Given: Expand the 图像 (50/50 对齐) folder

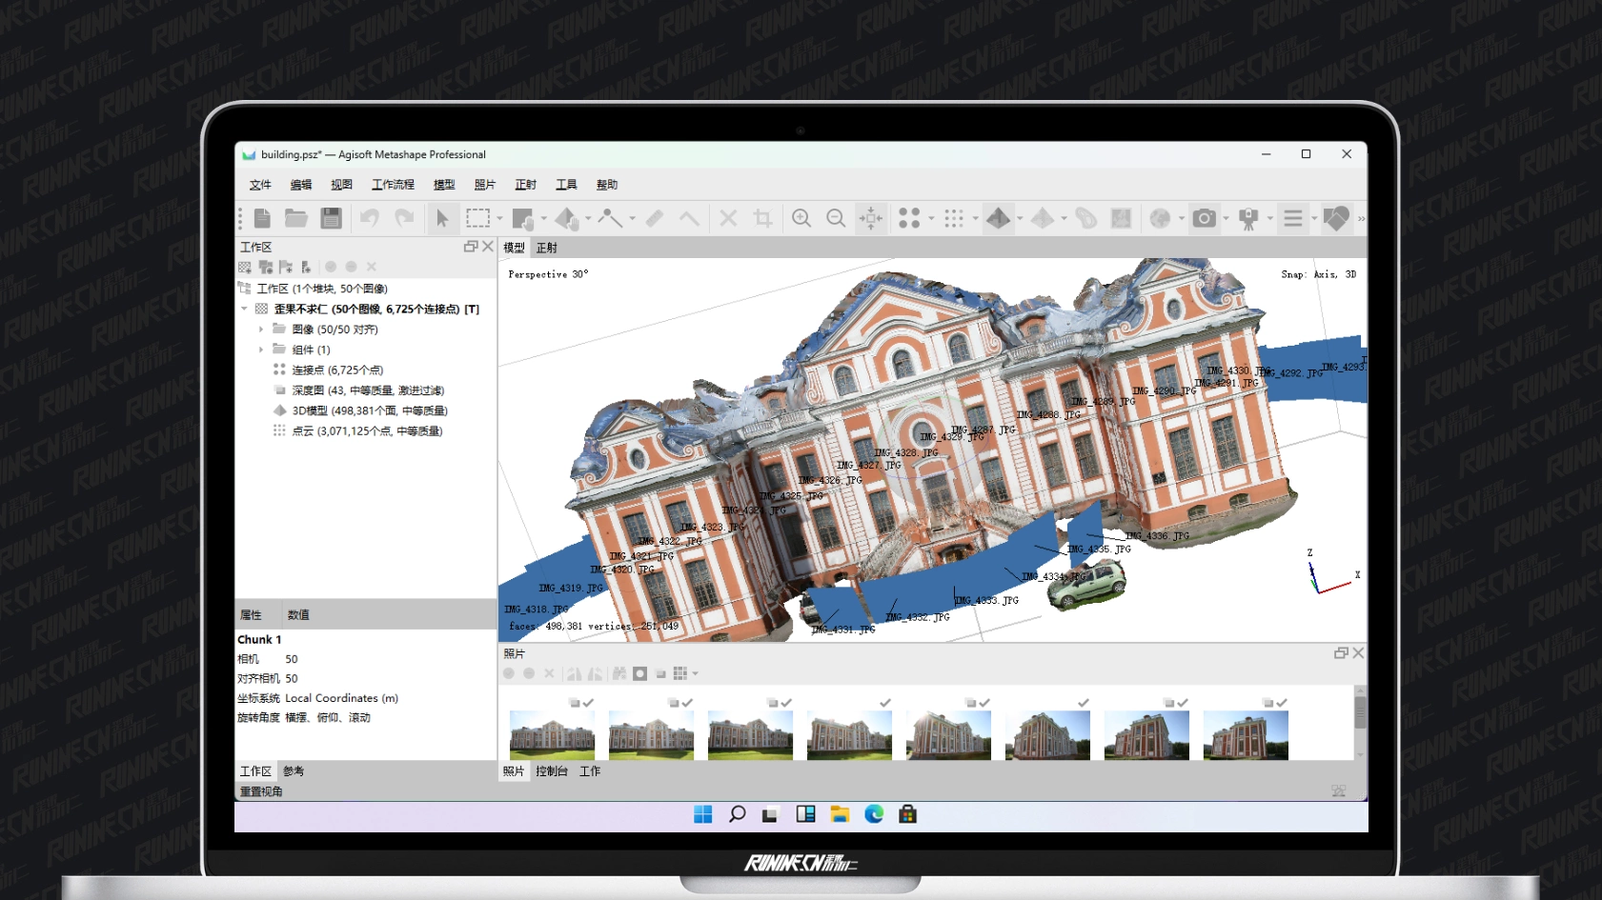Looking at the screenshot, I should 261,330.
